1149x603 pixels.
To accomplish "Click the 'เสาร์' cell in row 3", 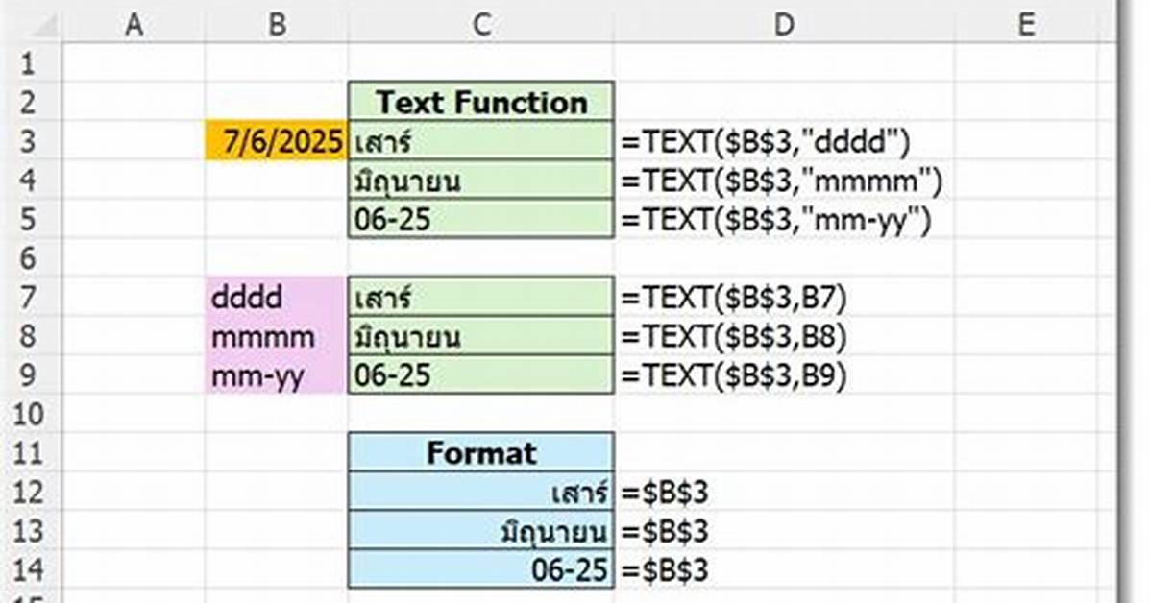I will tap(481, 141).
